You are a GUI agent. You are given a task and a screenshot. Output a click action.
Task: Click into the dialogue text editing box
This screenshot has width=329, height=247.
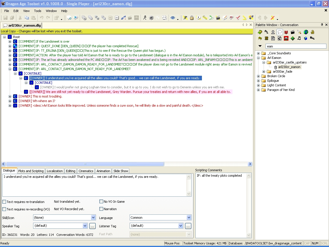(95, 185)
